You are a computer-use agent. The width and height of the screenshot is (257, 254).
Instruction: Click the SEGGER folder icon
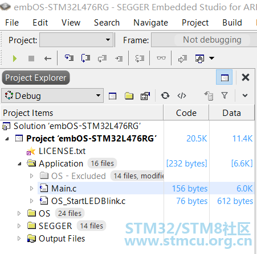31,226
